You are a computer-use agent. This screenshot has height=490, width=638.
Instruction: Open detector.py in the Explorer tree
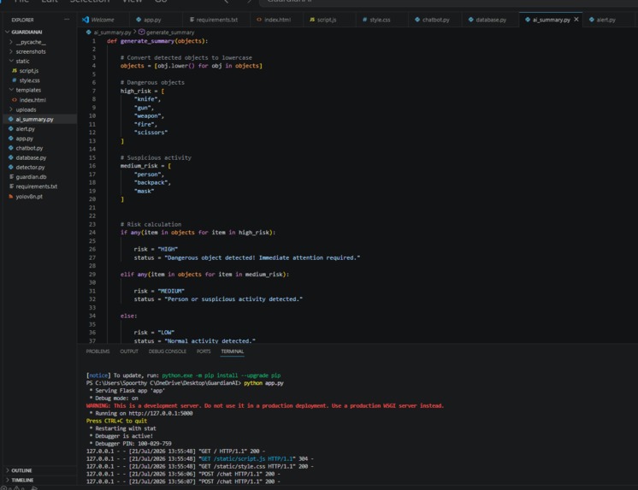(30, 168)
